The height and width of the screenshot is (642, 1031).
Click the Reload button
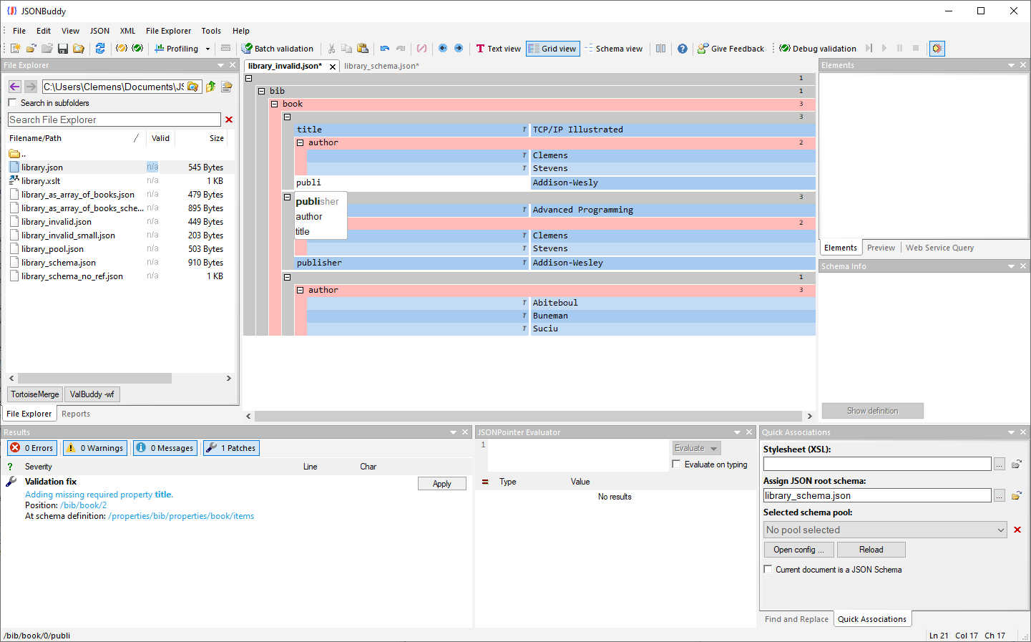coord(871,550)
